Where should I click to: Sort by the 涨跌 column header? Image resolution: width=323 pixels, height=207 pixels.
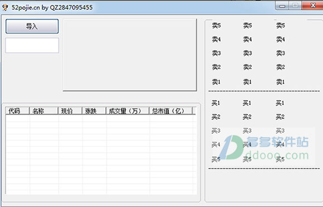[x=94, y=111]
